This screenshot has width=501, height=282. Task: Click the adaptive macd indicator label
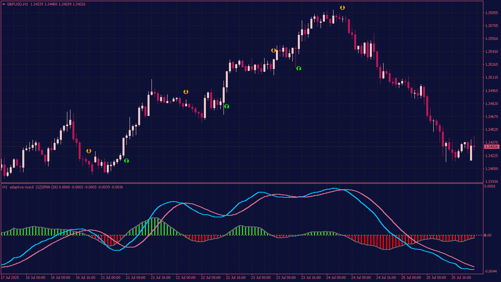(x=22, y=187)
